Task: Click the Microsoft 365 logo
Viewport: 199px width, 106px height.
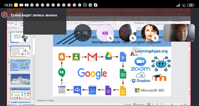Action: pos(149,90)
